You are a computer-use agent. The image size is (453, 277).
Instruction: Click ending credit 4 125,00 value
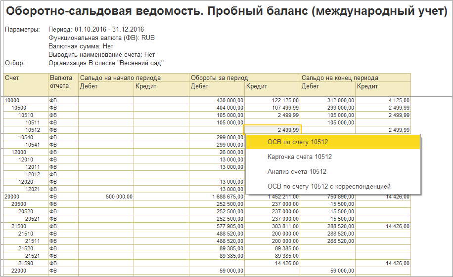[x=383, y=100]
